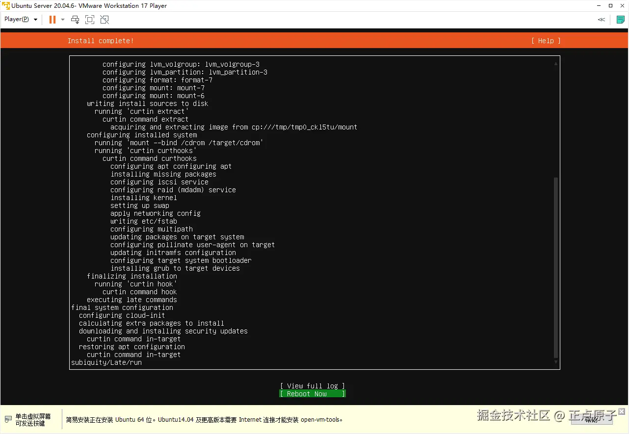This screenshot has width=629, height=434.
Task: Select View full log button
Action: tap(313, 386)
